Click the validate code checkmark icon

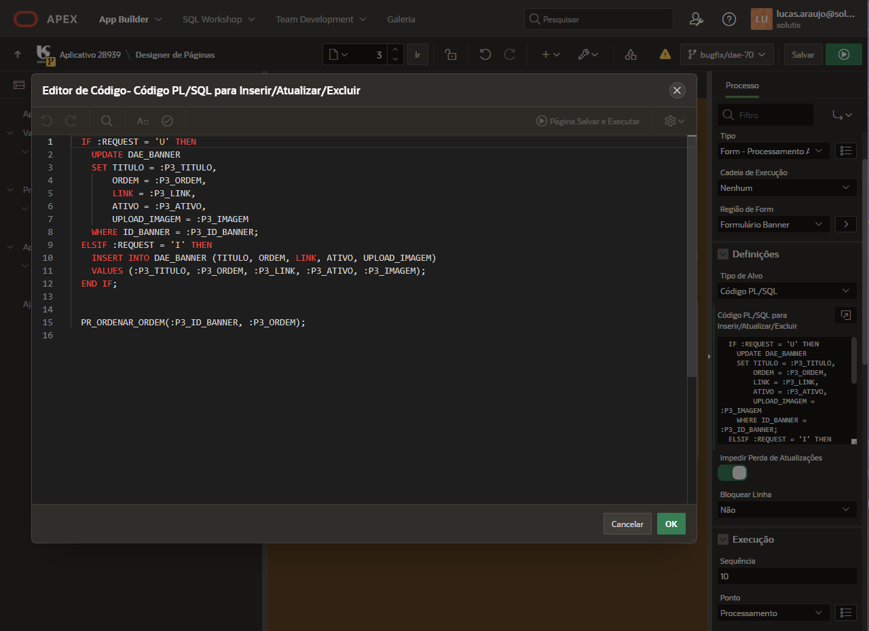pos(167,121)
